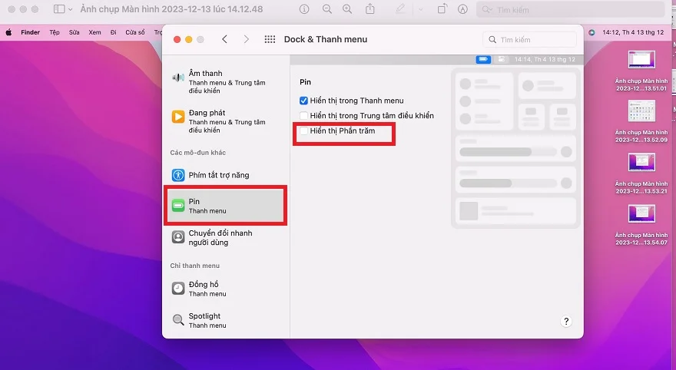Image resolution: width=676 pixels, height=370 pixels.
Task: Open the Cửa sổ menu
Action: tap(135, 32)
